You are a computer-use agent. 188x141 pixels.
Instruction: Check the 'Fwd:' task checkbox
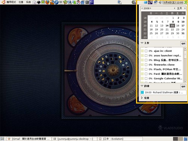coord(146,74)
